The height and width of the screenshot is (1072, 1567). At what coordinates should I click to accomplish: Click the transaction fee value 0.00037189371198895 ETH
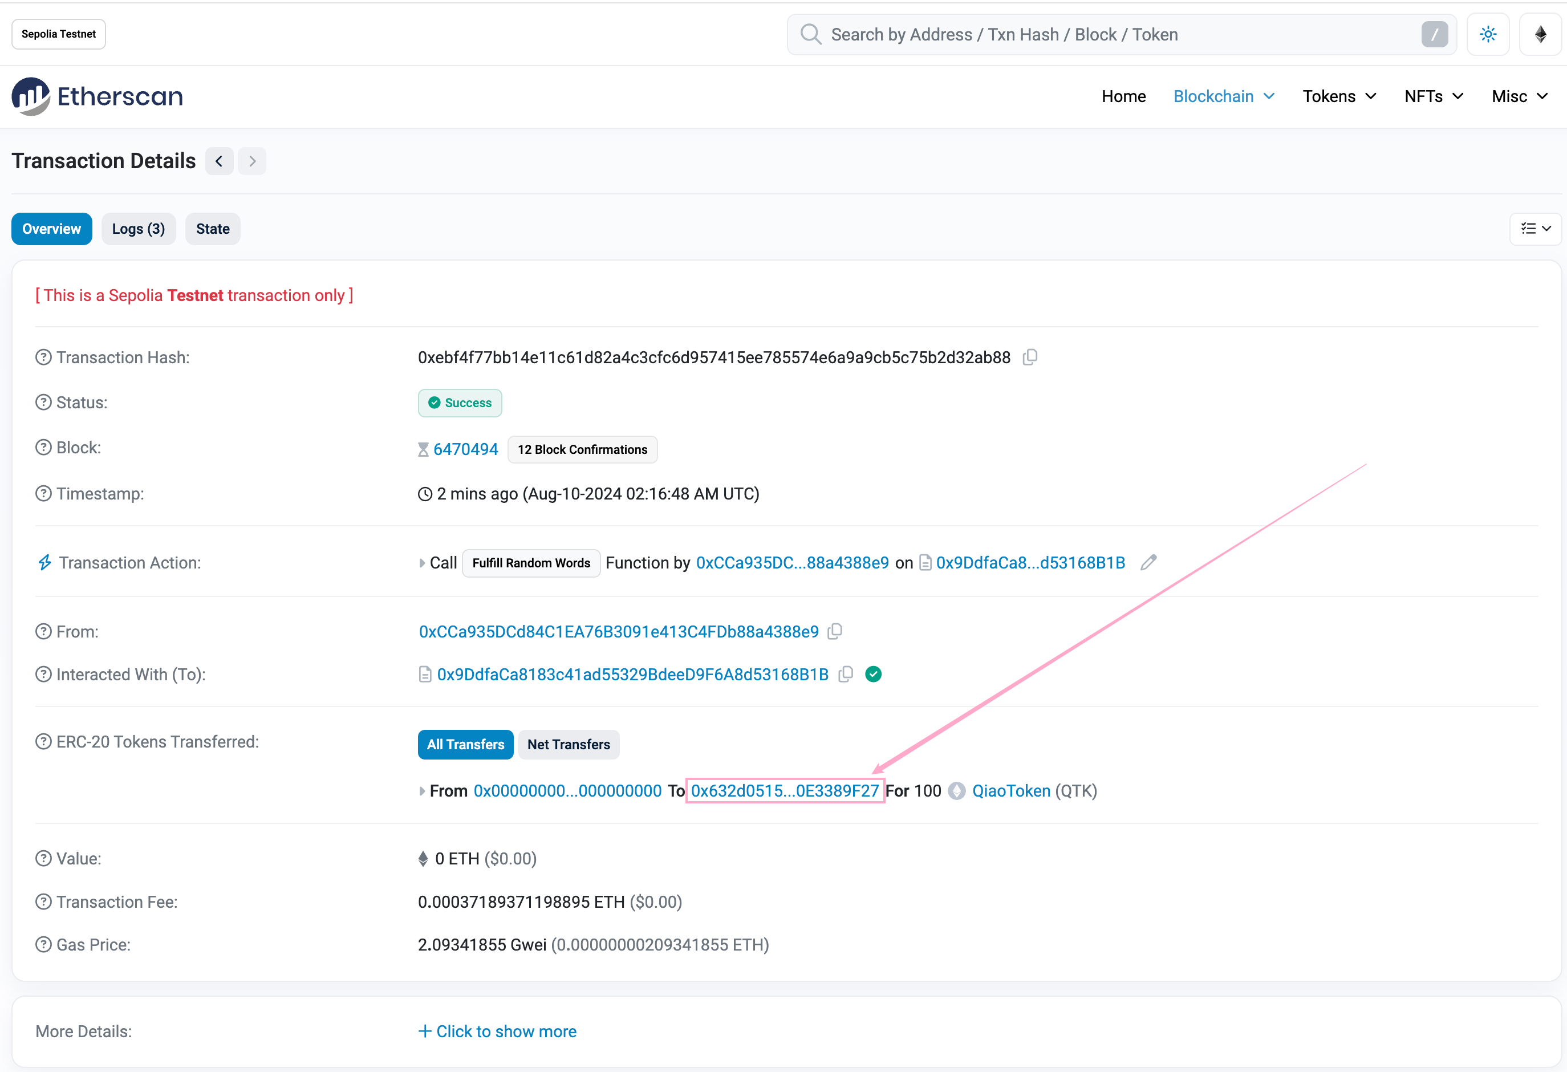pyautogui.click(x=521, y=902)
